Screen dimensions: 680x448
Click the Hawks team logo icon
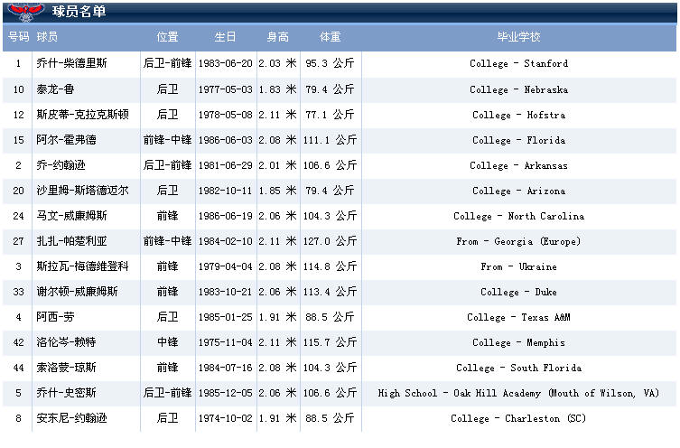tap(25, 12)
